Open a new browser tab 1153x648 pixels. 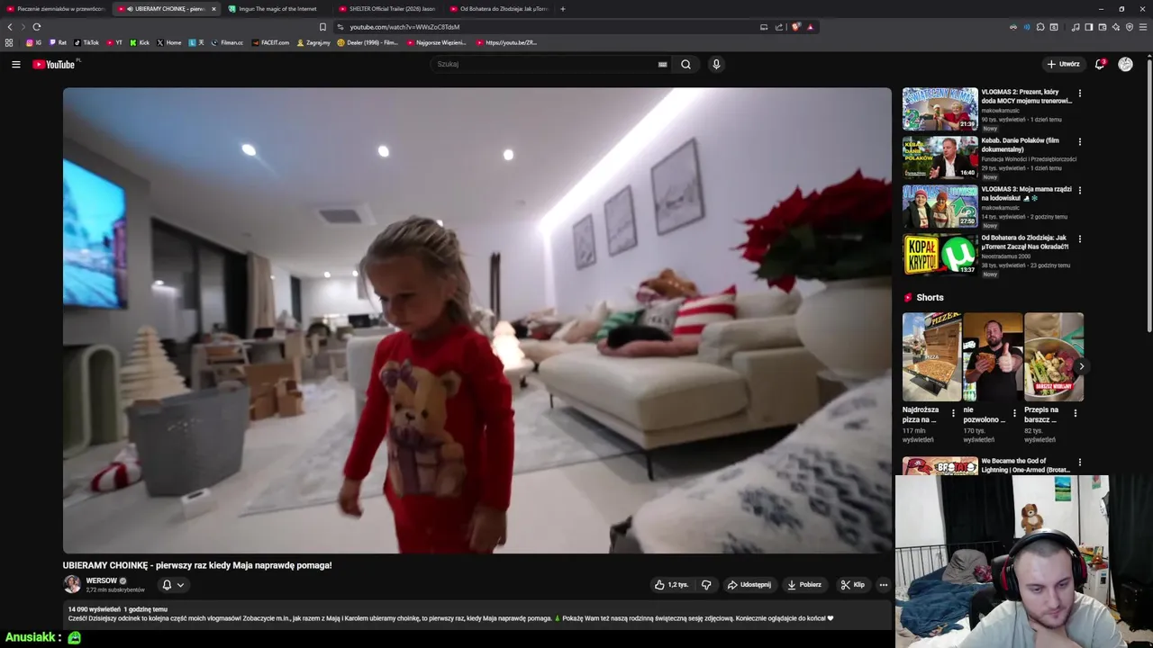tap(563, 9)
